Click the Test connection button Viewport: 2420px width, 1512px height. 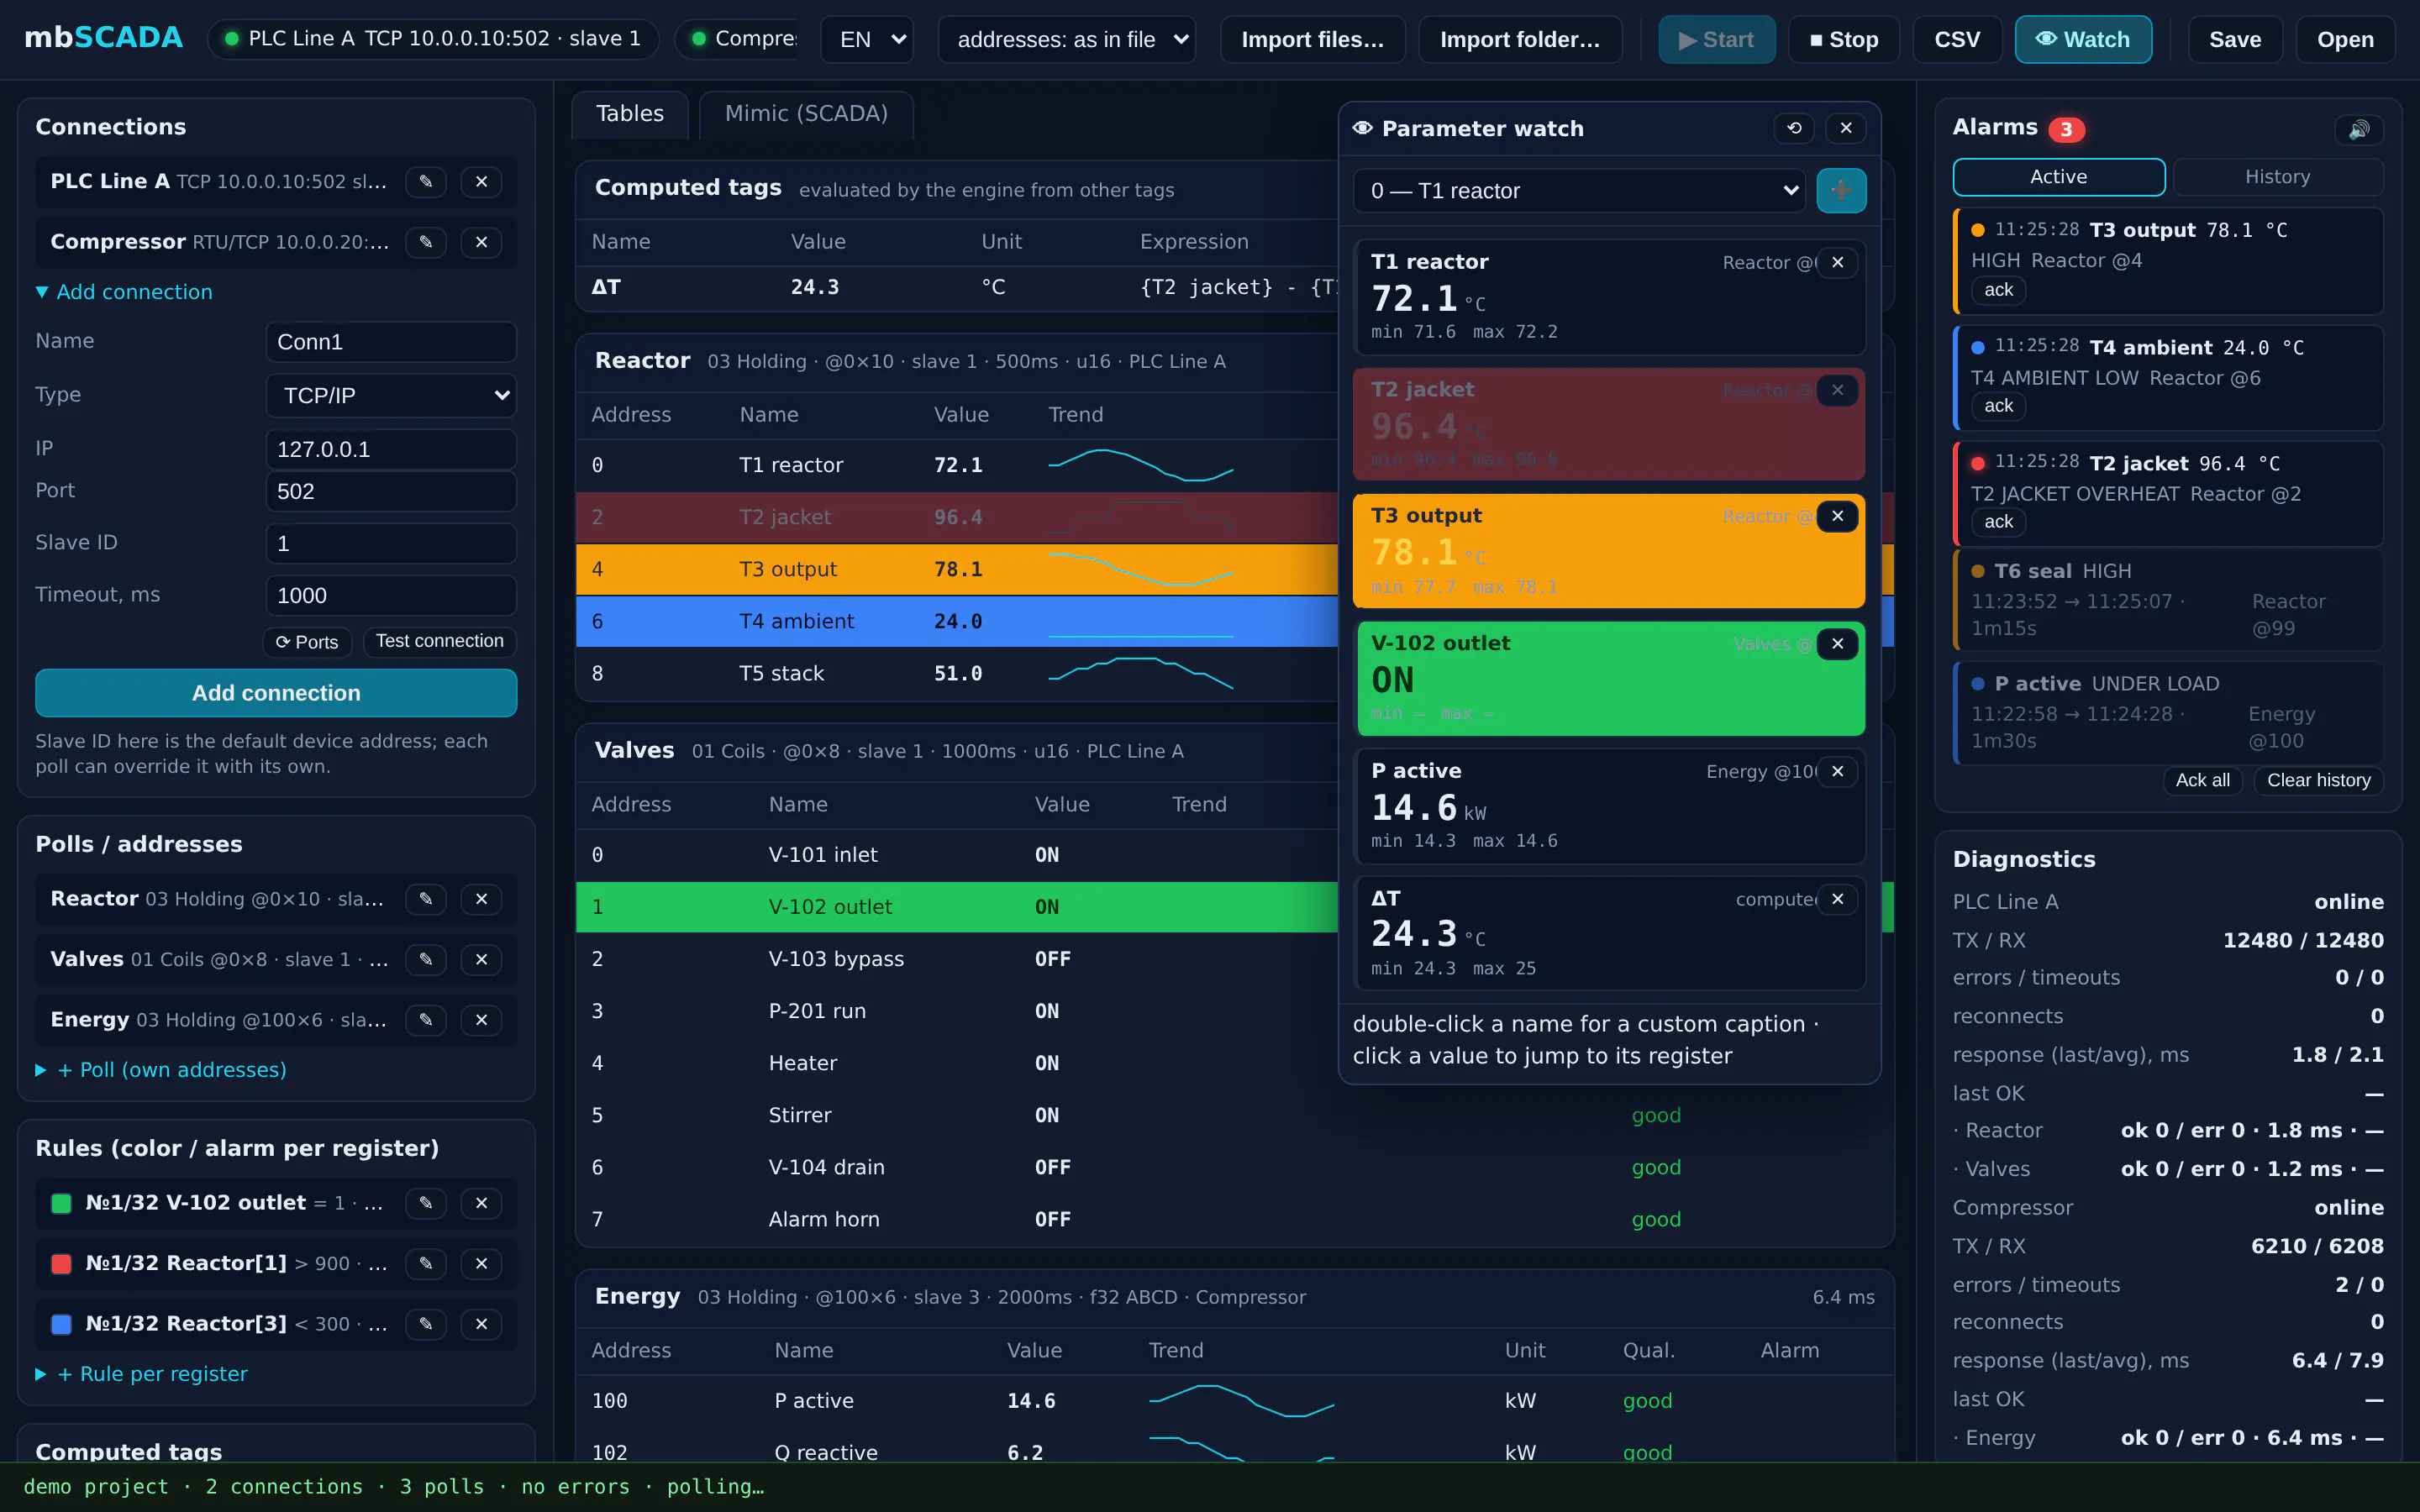(439, 641)
